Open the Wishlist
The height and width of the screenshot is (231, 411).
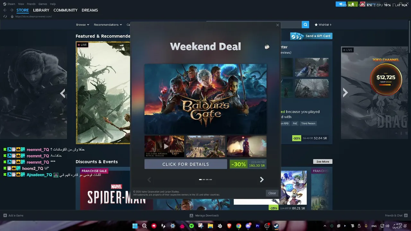tap(323, 25)
